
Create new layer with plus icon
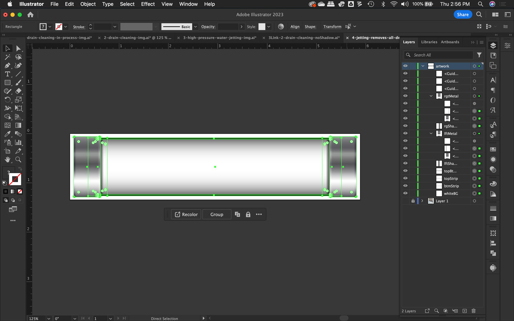pyautogui.click(x=464, y=311)
